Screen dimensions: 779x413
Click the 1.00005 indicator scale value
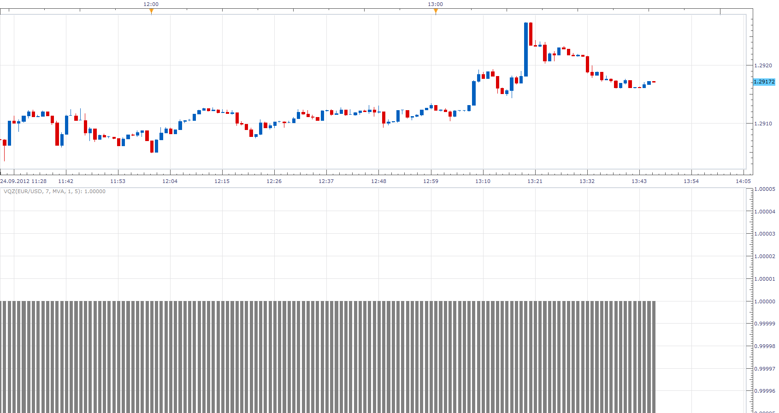point(765,189)
